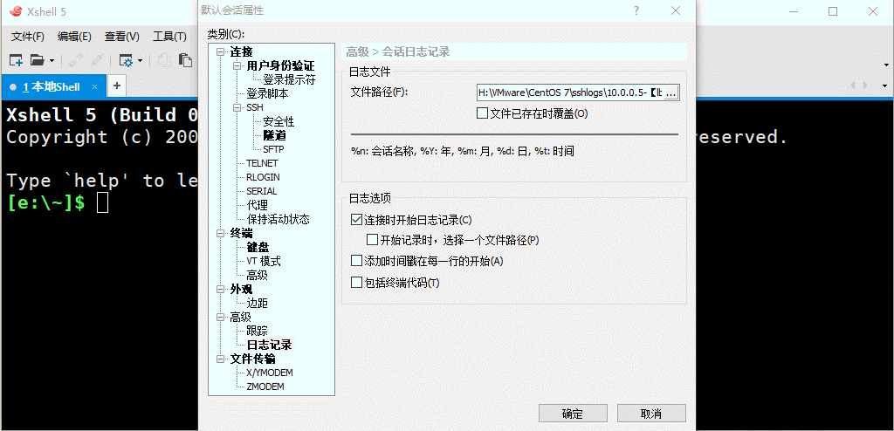Screen dimensions: 894x431
Task: Select 代理 in category tree
Action: pyautogui.click(x=258, y=205)
